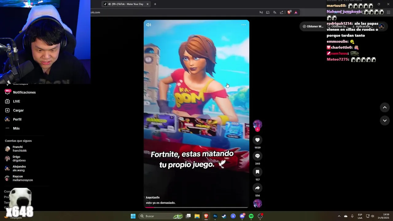
Task: Open Perfil in the TikTok sidebar
Action: (17, 119)
